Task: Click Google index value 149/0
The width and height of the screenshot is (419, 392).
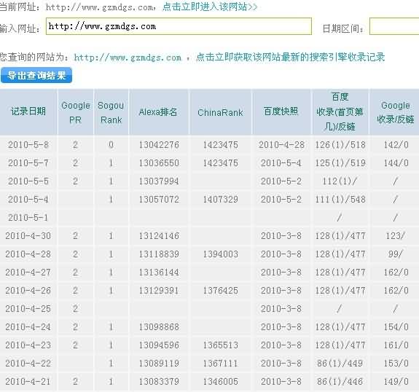Action: (396, 381)
